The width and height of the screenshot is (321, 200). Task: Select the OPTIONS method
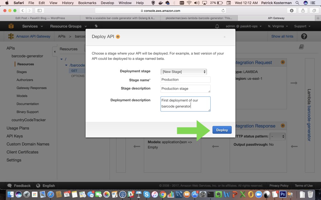click(78, 76)
